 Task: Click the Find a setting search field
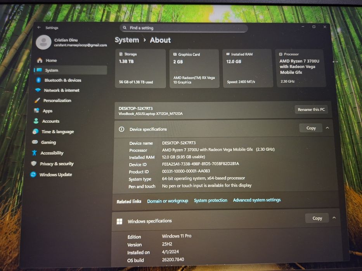coord(184,28)
